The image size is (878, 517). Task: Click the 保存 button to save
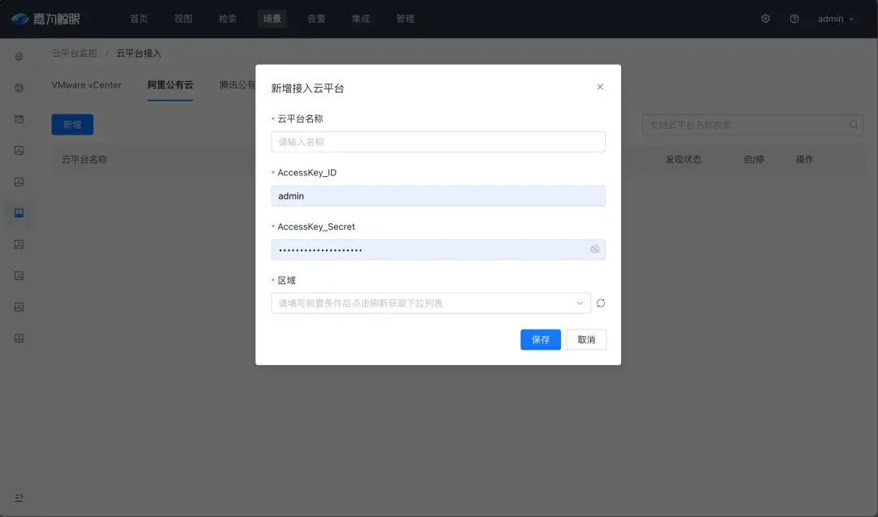(x=540, y=339)
